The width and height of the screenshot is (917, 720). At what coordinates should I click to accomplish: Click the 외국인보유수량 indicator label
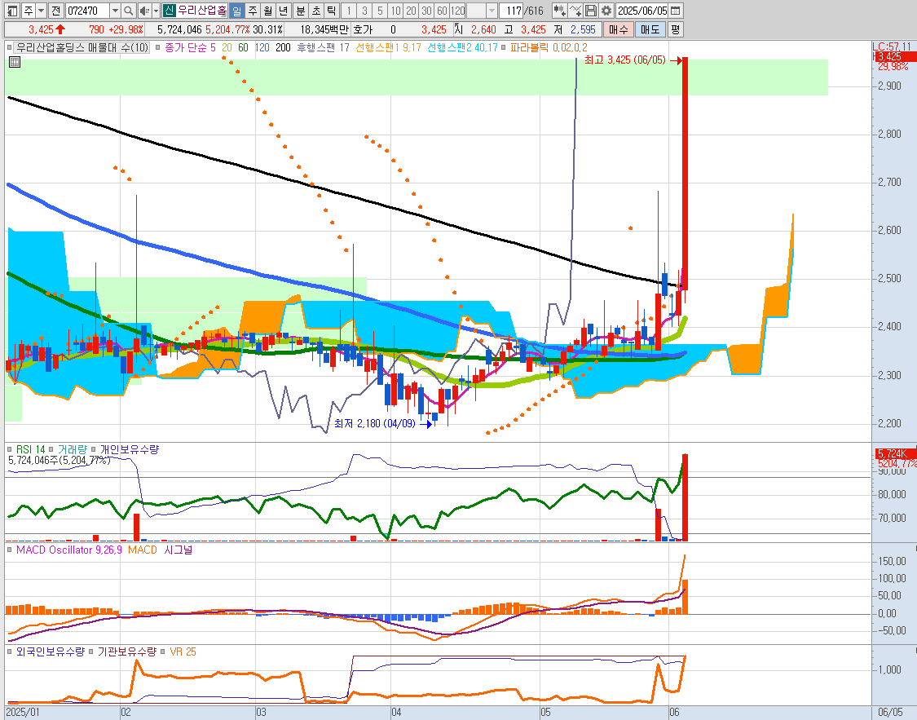(x=51, y=652)
